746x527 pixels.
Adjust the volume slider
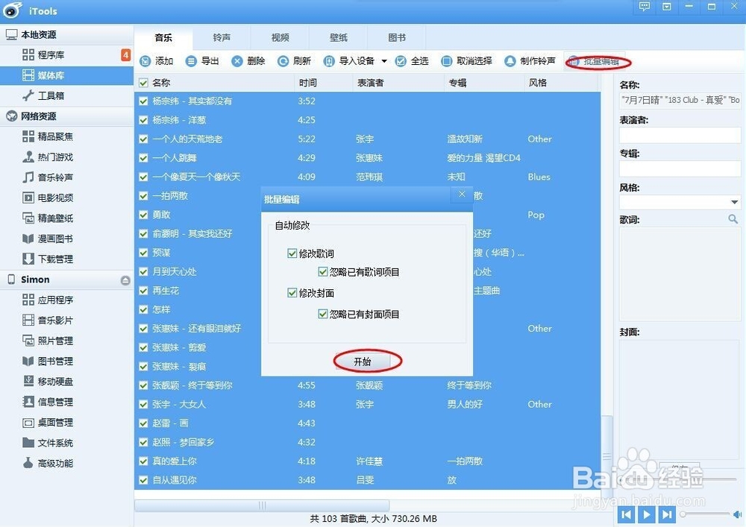(706, 514)
